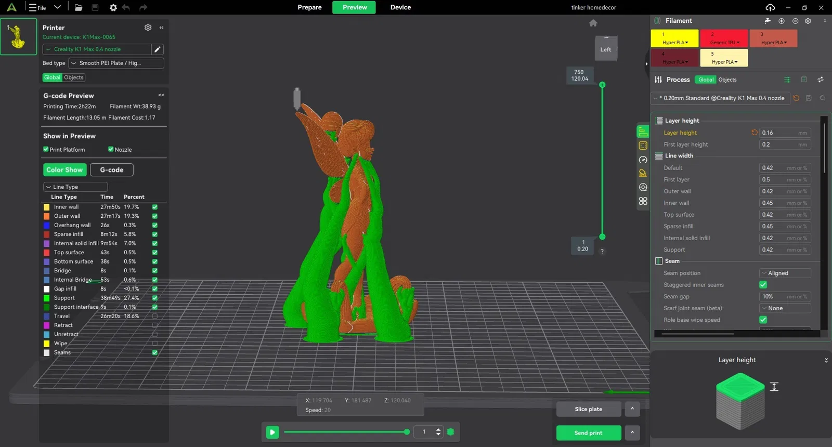Open the Printer panel settings gear
This screenshot has width=832, height=447.
tap(148, 27)
